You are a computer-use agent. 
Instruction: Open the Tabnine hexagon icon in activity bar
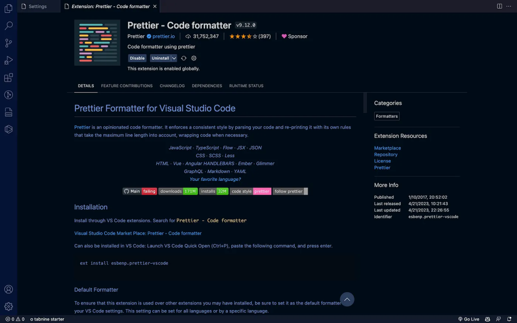tap(9, 129)
